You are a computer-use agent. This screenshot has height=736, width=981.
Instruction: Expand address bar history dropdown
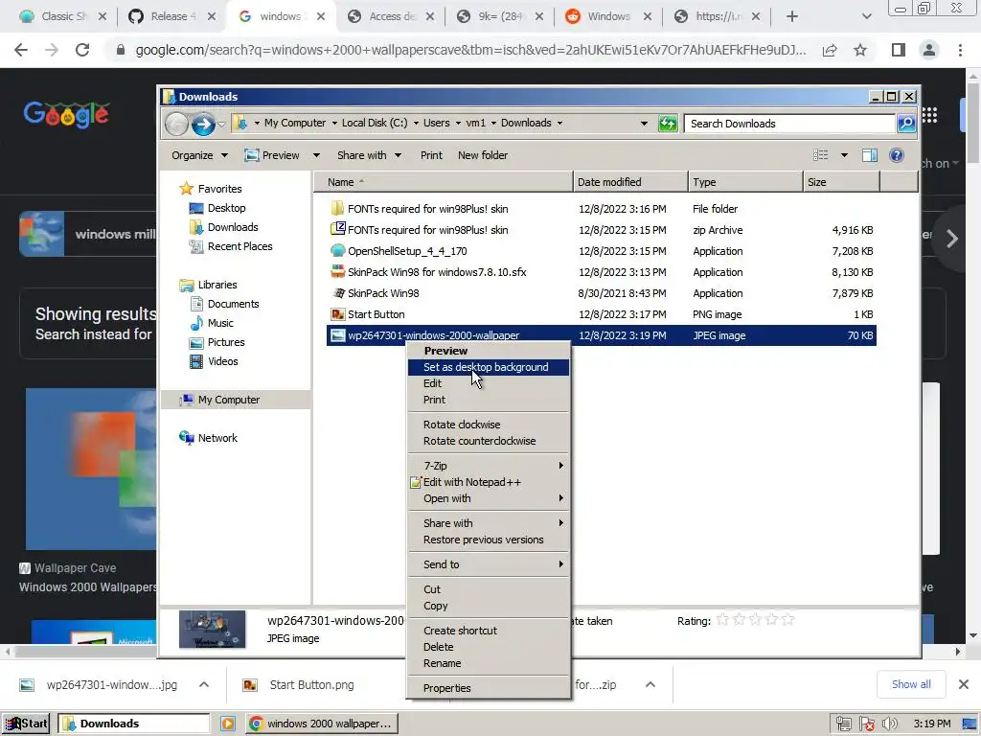click(x=644, y=124)
